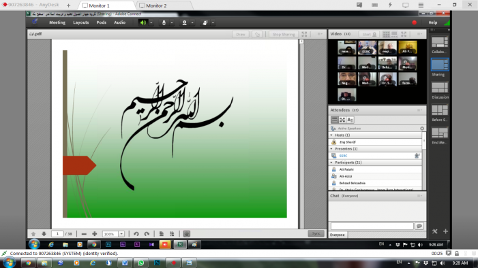This screenshot has width=478, height=268.
Task: Open the Layouts menu
Action: [x=80, y=22]
